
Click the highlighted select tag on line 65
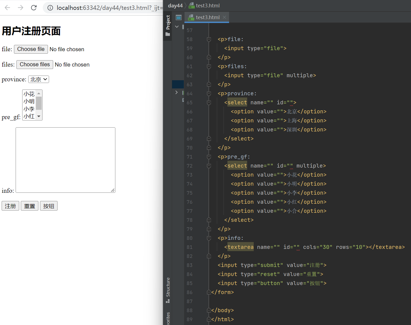click(237, 103)
